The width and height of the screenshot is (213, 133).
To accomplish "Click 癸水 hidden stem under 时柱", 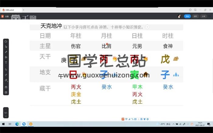I will coord(168,87).
